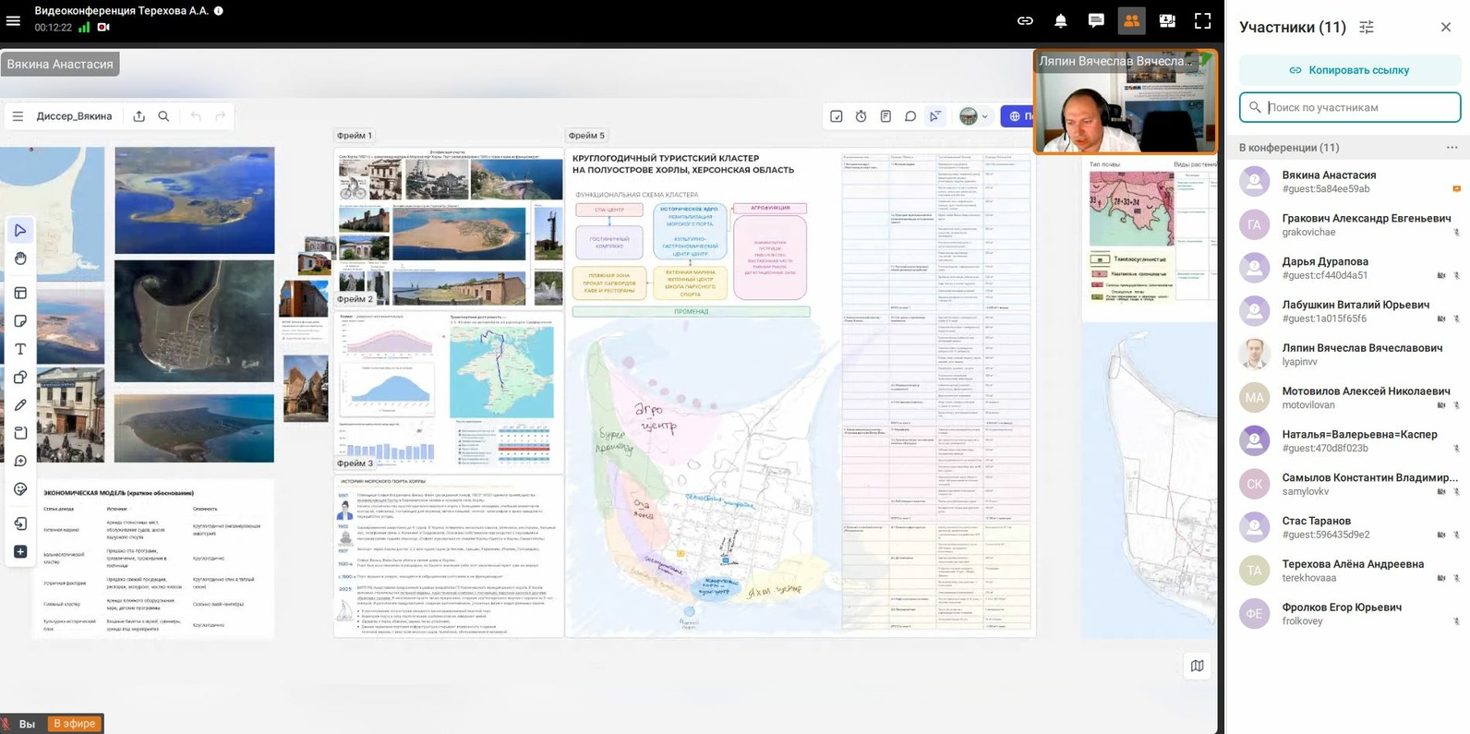Select participant Гракович Александр Евгеньевич
The height and width of the screenshot is (734, 1470).
(1349, 224)
